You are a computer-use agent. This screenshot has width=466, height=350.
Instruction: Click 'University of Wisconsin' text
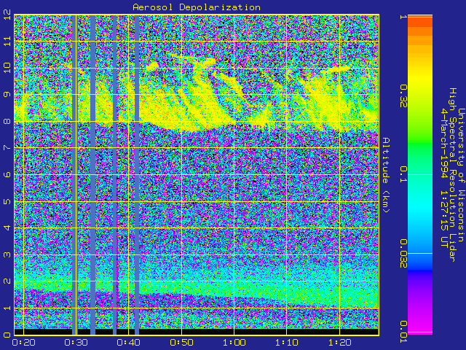(x=461, y=175)
